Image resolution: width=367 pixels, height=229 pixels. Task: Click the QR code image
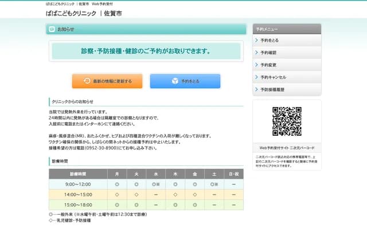287,121
